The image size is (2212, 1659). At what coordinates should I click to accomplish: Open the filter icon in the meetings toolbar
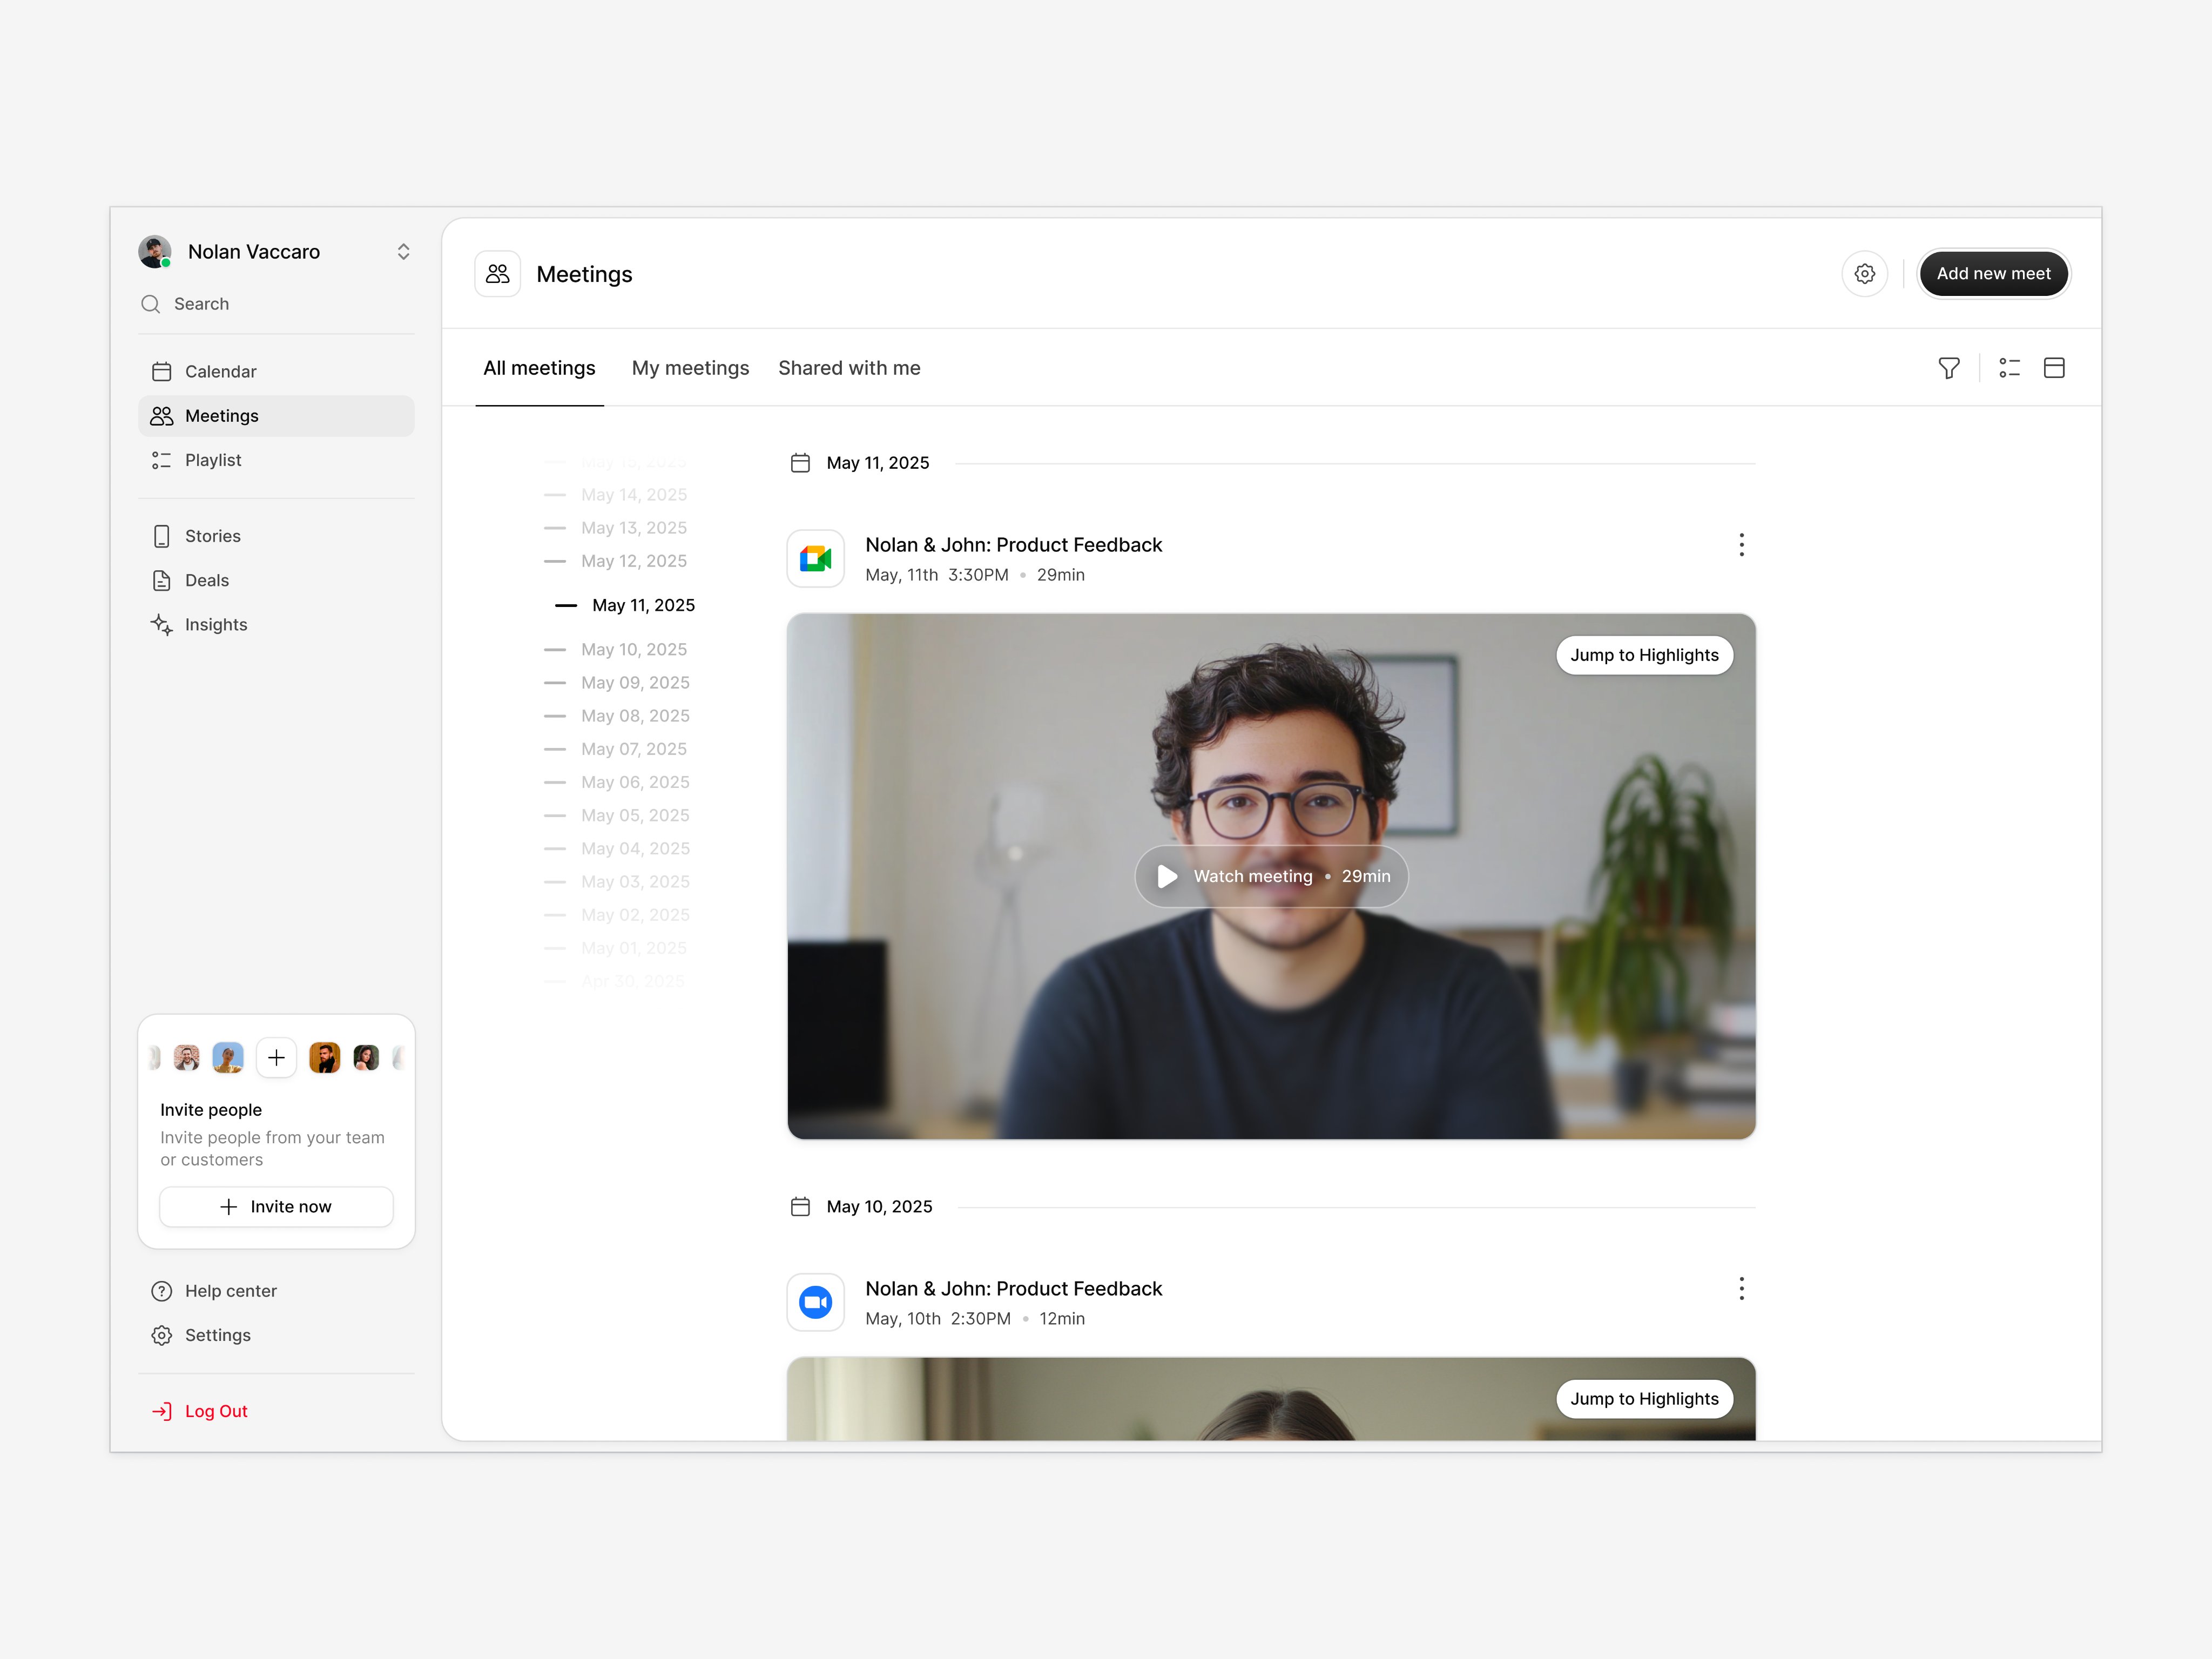(x=1948, y=368)
